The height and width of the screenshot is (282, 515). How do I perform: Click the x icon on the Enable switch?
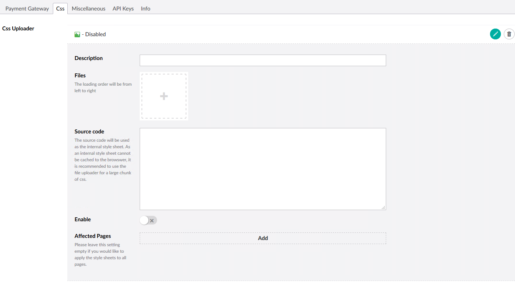[x=152, y=220]
